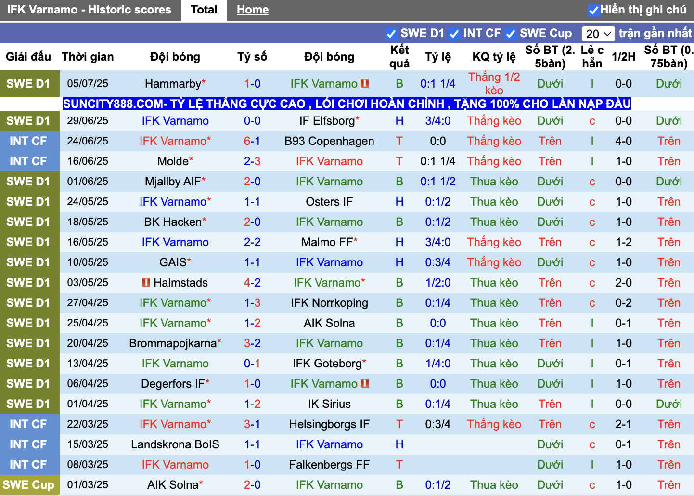Screen dimensions: 694x496
Task: Click Thua kèo result on BK Hacken row
Action: point(494,222)
